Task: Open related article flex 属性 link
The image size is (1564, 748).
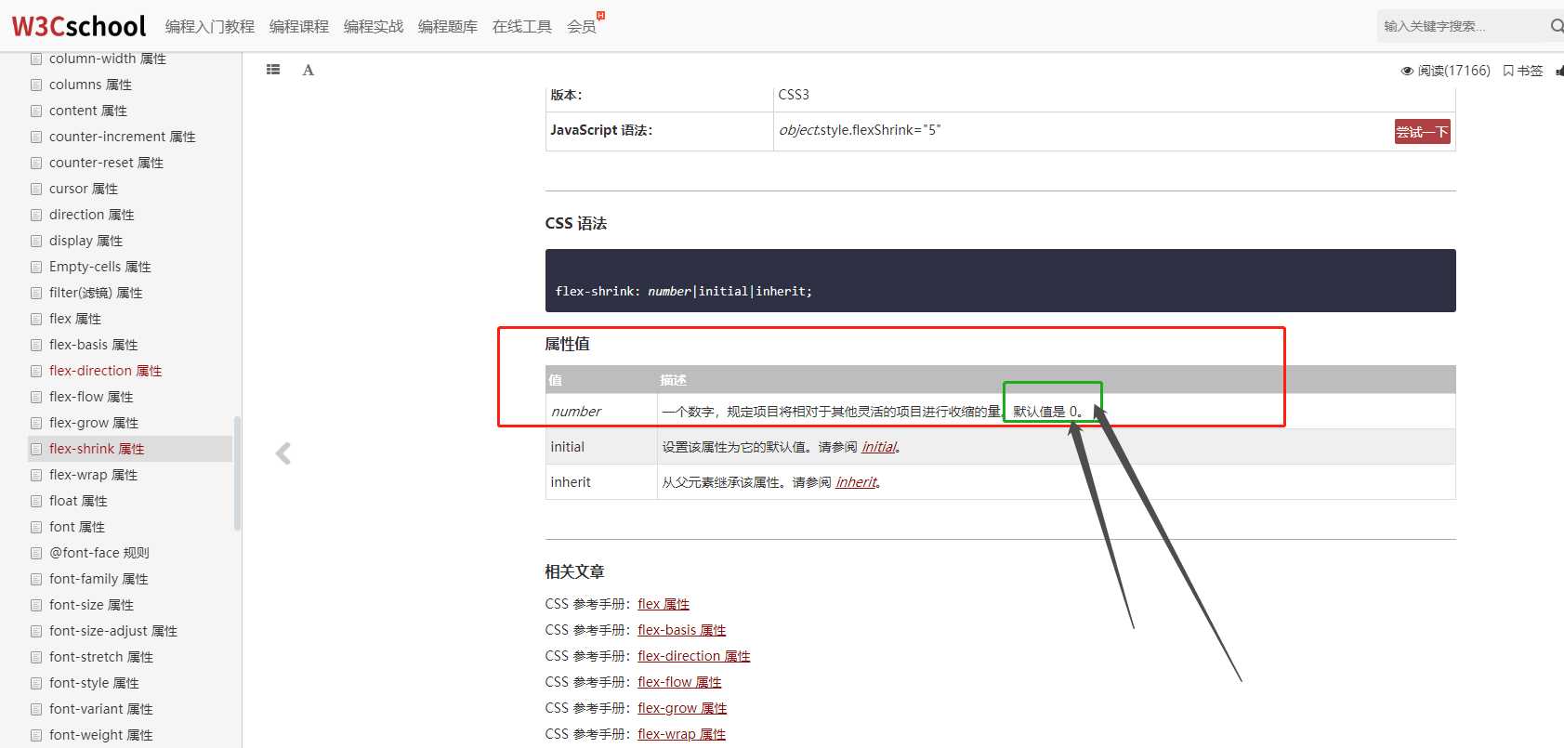Action: [x=664, y=604]
